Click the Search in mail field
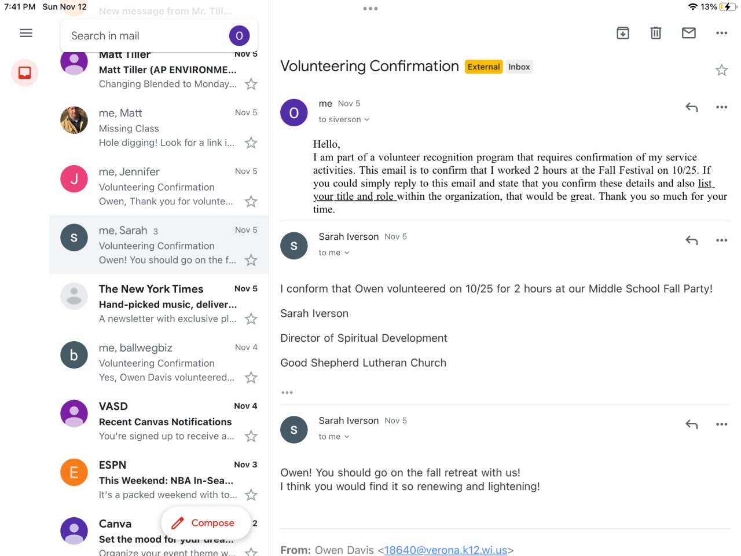This screenshot has height=556, width=741. [x=145, y=36]
